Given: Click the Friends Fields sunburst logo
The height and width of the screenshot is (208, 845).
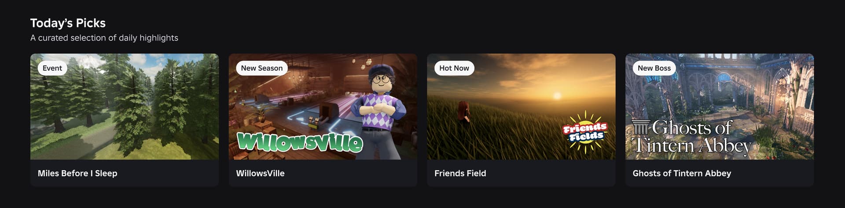Looking at the screenshot, I should [585, 131].
